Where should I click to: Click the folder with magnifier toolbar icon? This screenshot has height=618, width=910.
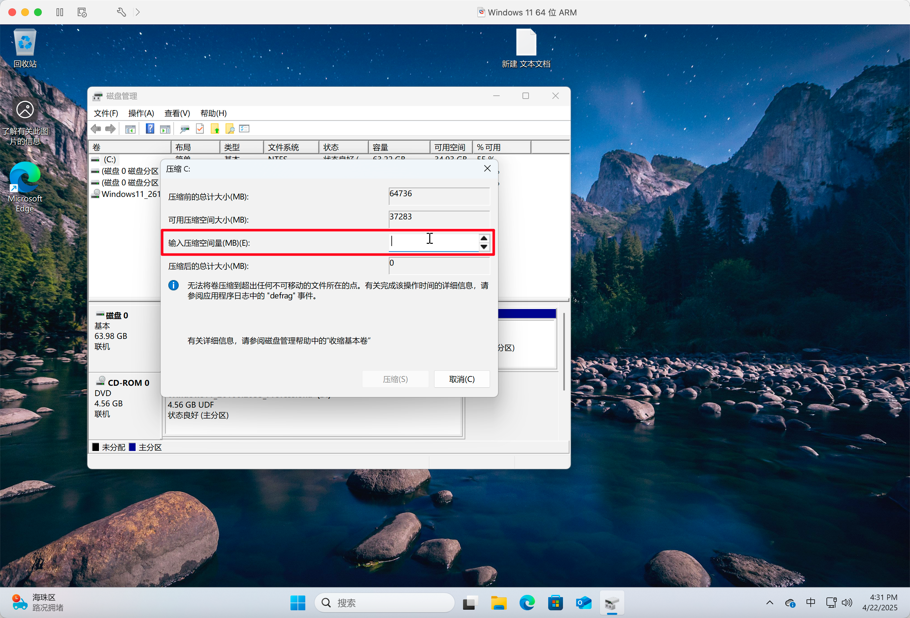(230, 129)
